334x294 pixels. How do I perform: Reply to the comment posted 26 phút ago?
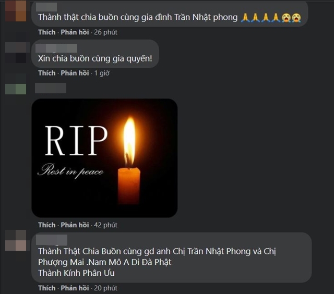[75, 32]
